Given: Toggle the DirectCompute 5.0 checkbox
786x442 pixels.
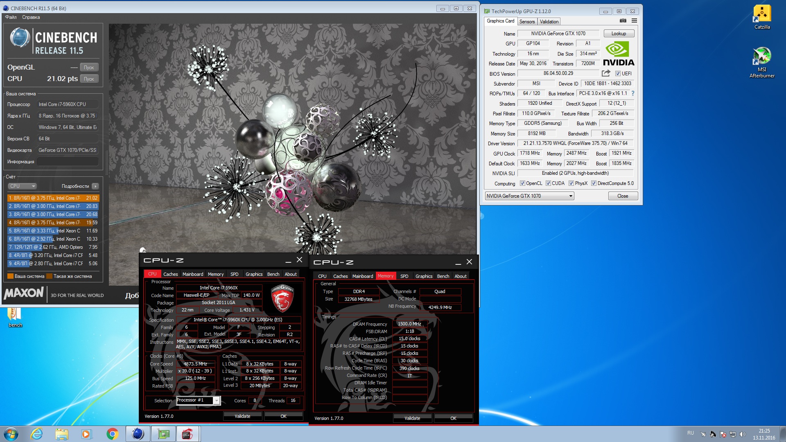Looking at the screenshot, I should click(x=594, y=183).
